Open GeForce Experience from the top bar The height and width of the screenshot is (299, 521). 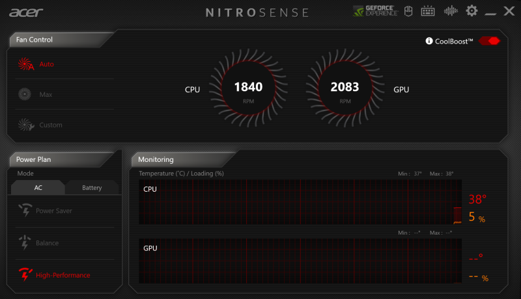[x=376, y=11]
